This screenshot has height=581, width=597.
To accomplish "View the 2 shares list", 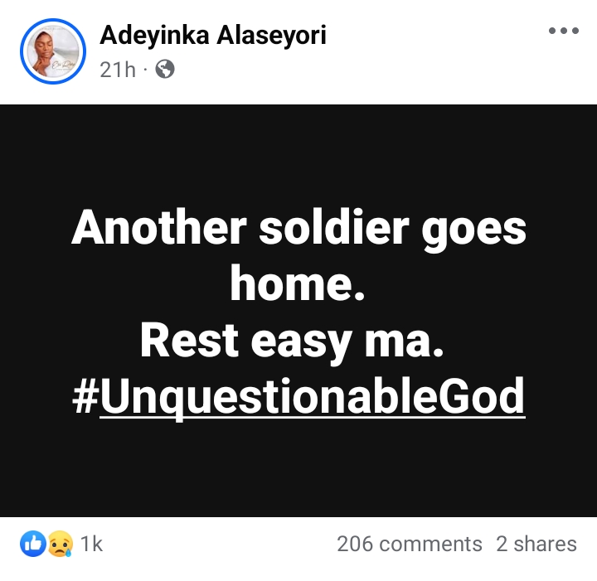I will (x=536, y=544).
